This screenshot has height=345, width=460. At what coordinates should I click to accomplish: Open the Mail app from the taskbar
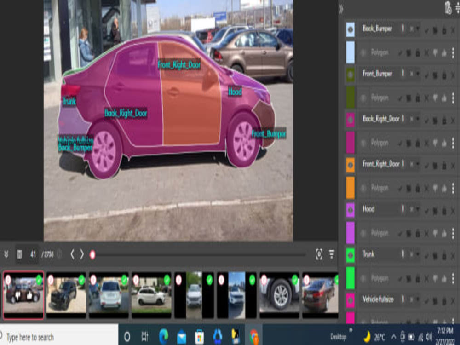point(182,337)
